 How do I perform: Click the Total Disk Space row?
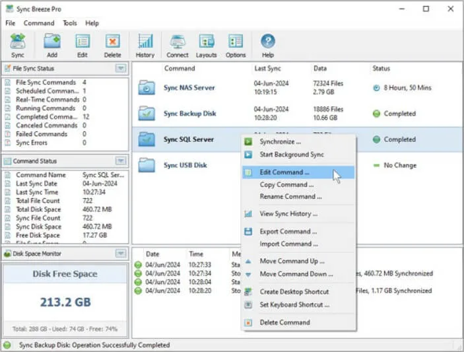(x=66, y=209)
